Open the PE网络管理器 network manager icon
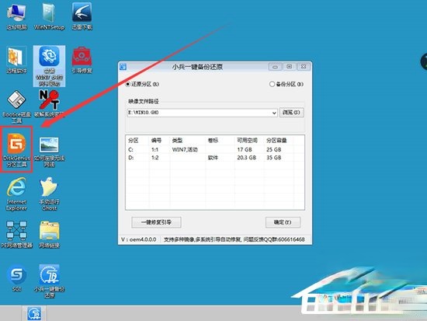 pyautogui.click(x=16, y=235)
